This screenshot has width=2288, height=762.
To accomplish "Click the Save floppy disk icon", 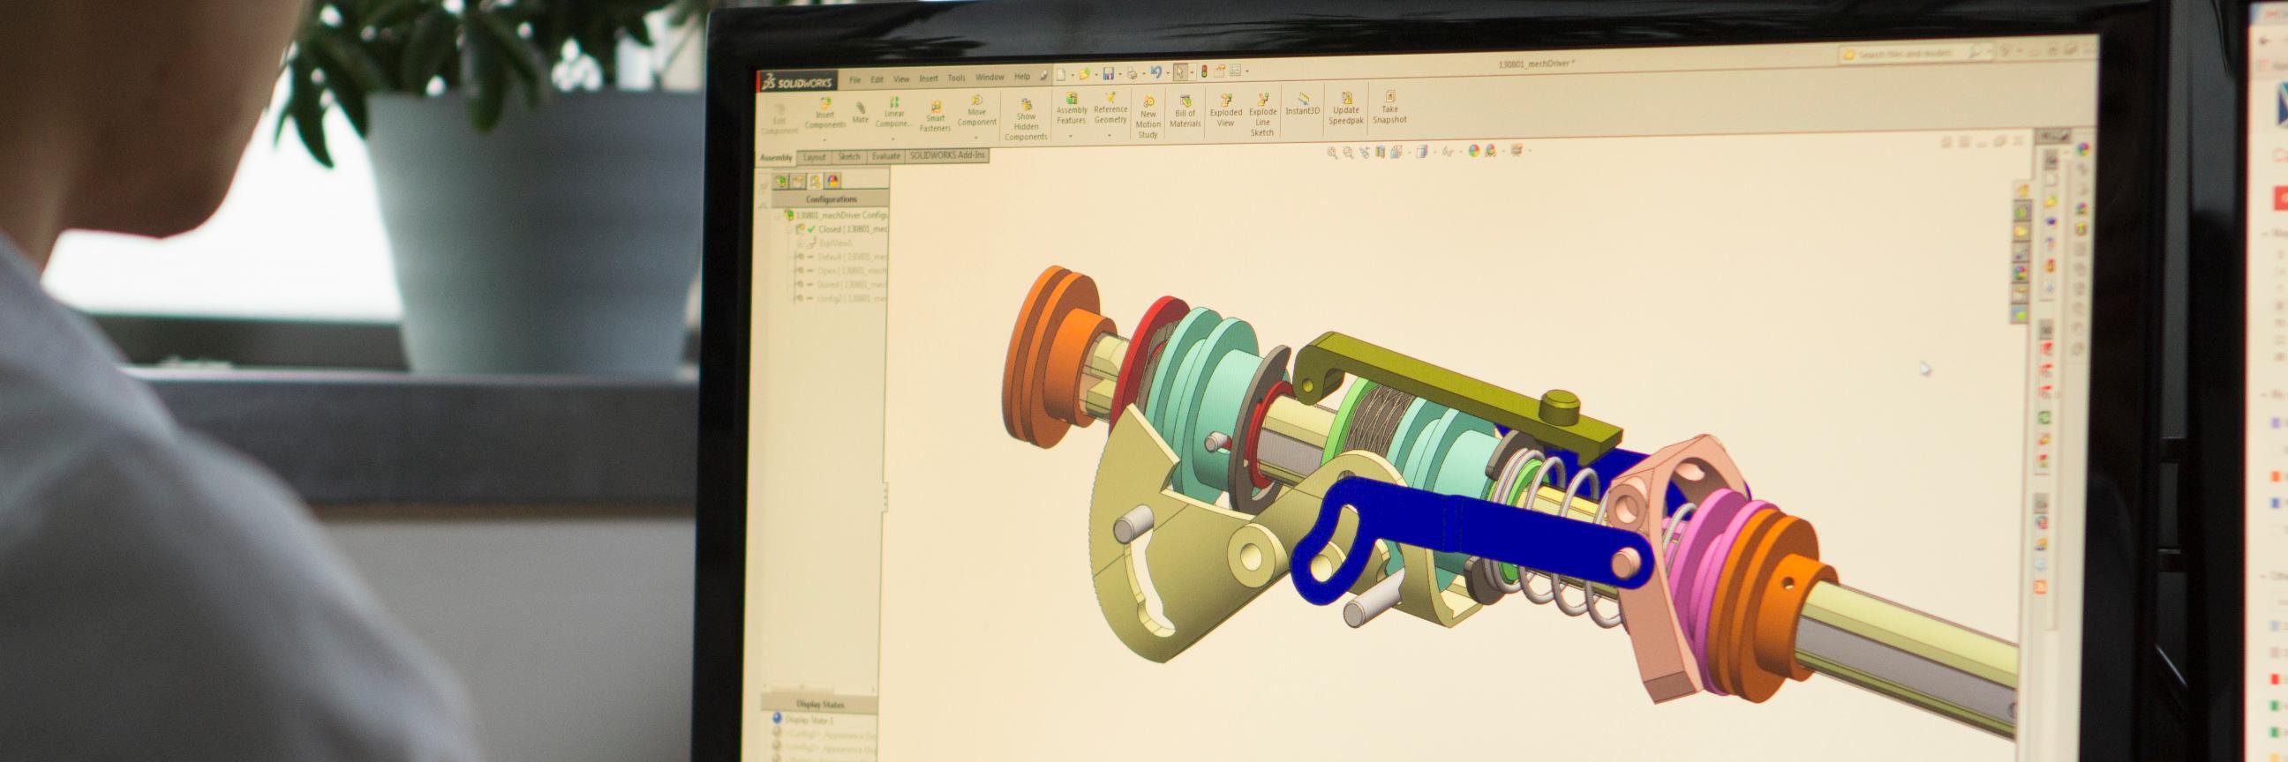I will point(1108,73).
